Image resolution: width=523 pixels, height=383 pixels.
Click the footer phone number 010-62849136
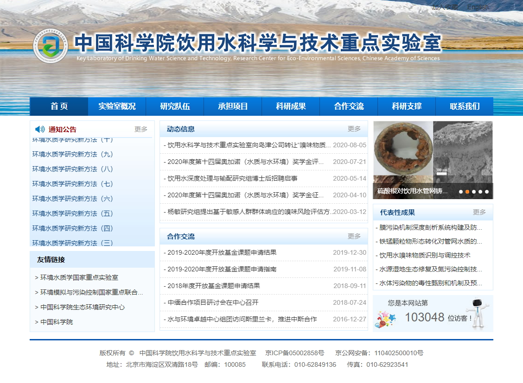point(315,364)
